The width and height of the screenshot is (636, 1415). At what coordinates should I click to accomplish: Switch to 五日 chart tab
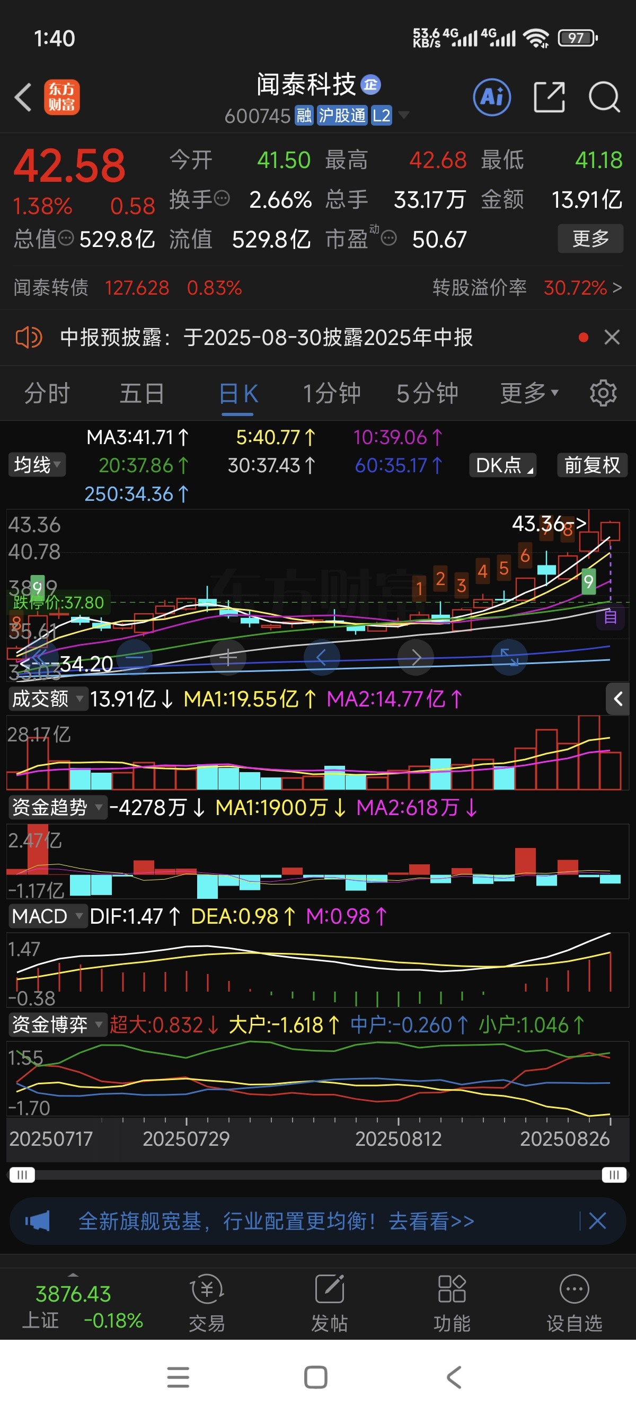point(142,393)
